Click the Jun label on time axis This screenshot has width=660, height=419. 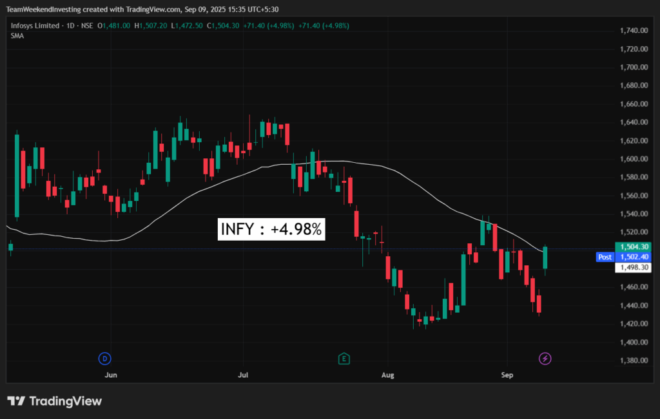tap(111, 375)
